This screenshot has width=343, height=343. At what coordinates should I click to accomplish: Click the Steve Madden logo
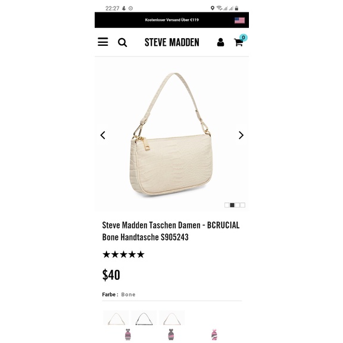point(172,42)
